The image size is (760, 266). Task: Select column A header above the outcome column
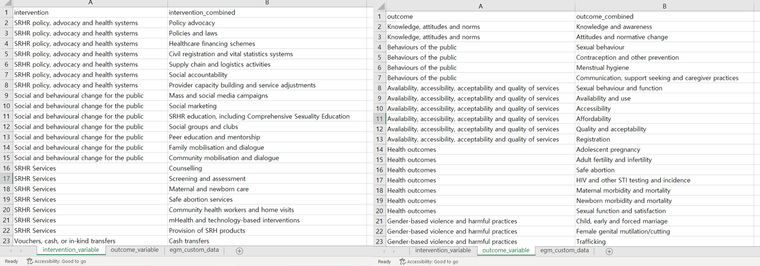click(x=480, y=6)
